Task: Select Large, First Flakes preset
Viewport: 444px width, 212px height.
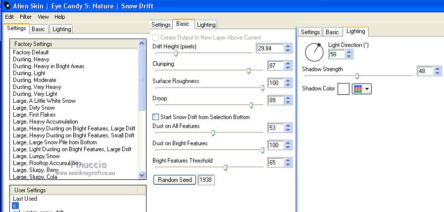Action: click(34, 115)
